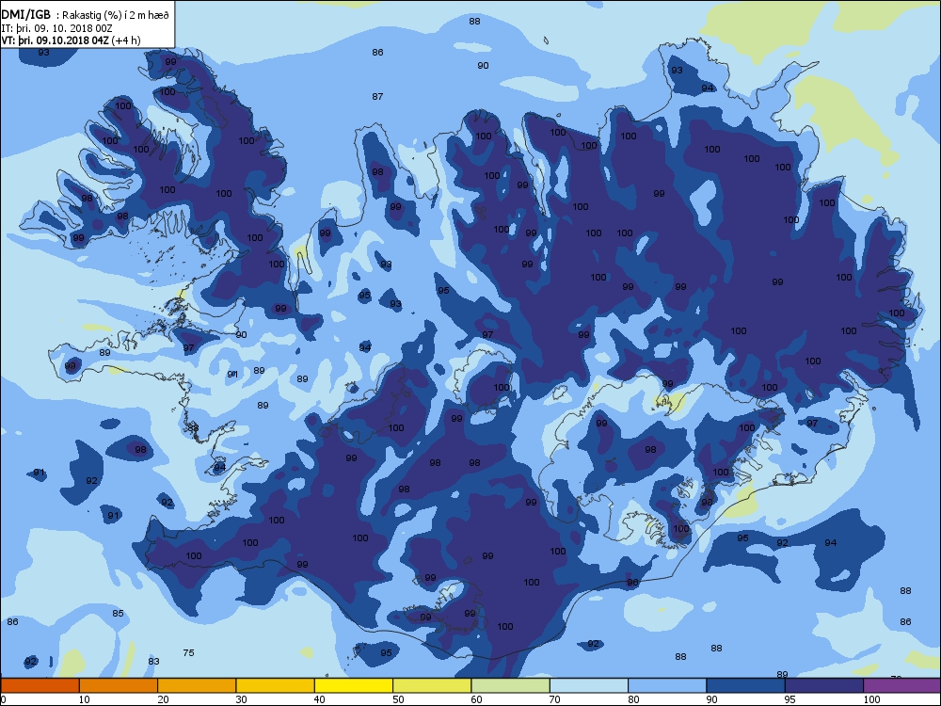The width and height of the screenshot is (941, 706).
Task: Click the amber 30–40 legend swatch
Action: pyautogui.click(x=276, y=685)
